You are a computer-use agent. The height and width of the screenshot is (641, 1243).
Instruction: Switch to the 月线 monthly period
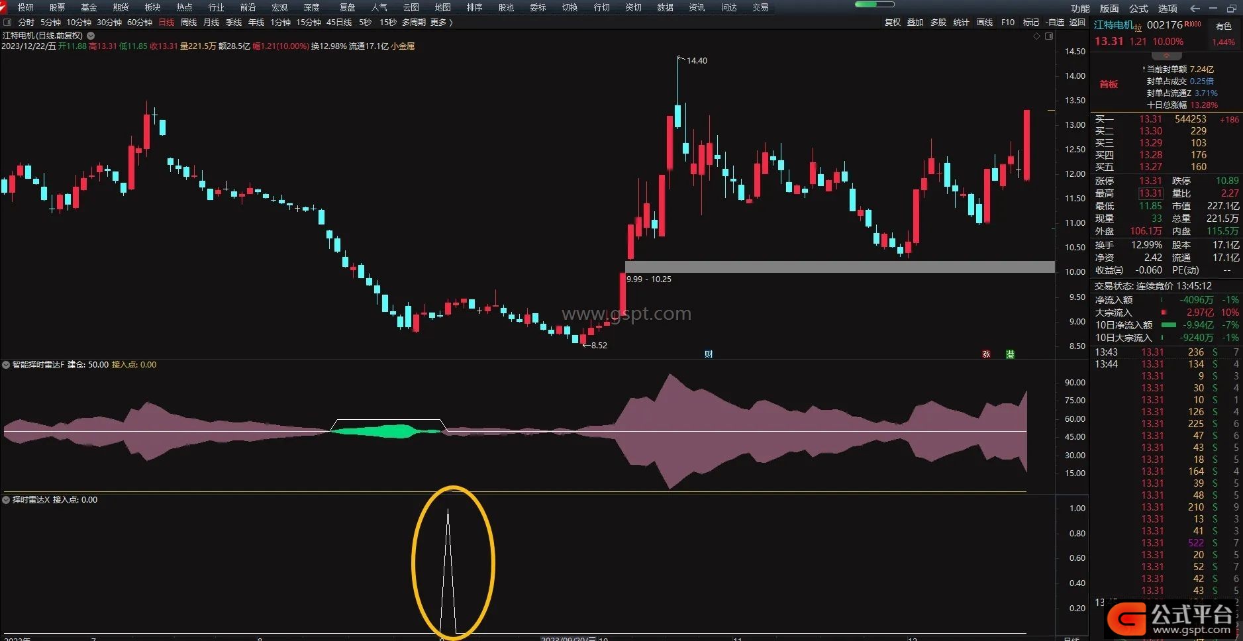coord(211,23)
